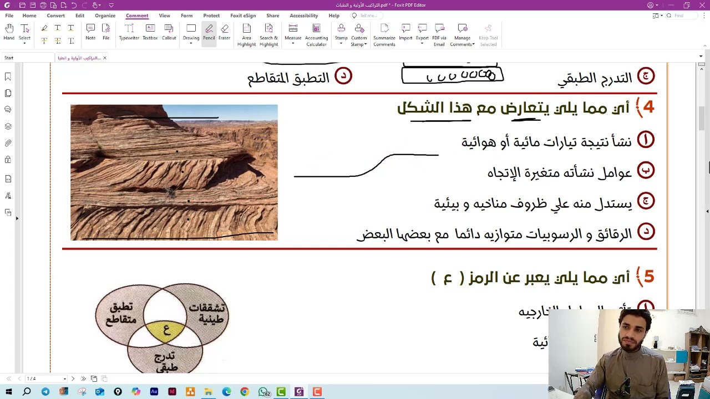Switch to the Organize tab
The height and width of the screenshot is (399, 710).
point(105,16)
